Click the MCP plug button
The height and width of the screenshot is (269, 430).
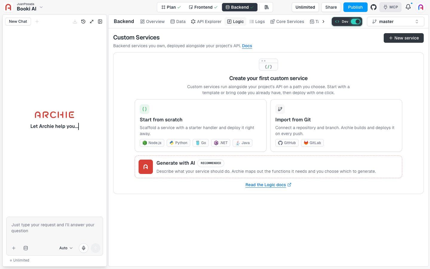click(391, 7)
